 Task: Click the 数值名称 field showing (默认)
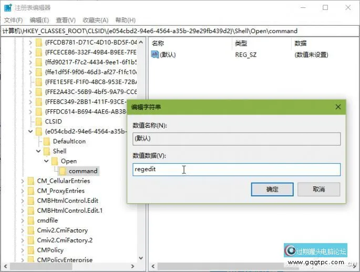pyautogui.click(x=236, y=139)
